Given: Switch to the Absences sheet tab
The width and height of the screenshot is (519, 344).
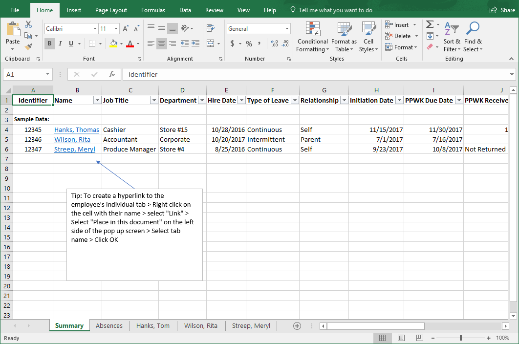Looking at the screenshot, I should click(109, 325).
